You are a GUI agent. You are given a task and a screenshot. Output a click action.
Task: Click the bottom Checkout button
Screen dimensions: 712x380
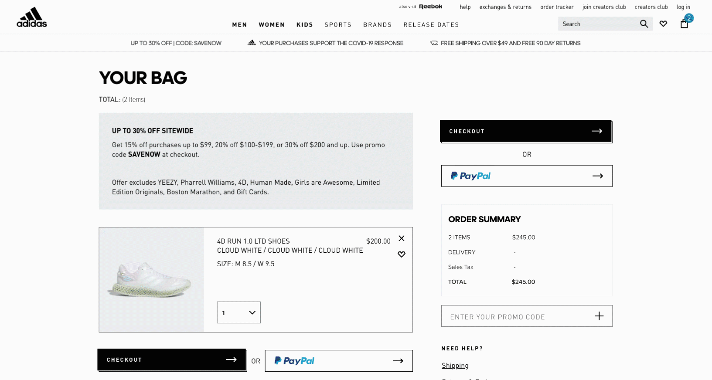point(172,360)
